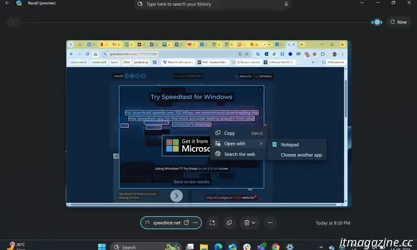Click the speedtest.net source label

166,223
